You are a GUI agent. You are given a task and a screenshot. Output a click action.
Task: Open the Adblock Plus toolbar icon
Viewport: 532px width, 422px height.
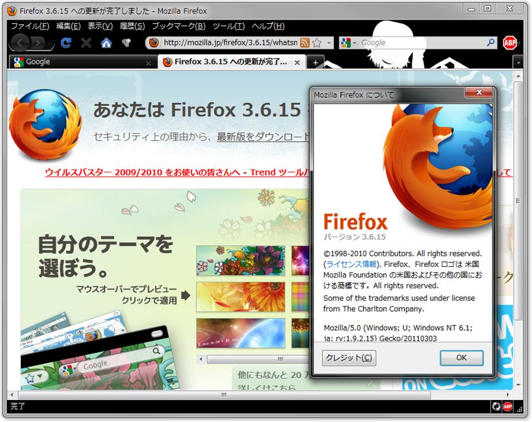click(x=509, y=43)
